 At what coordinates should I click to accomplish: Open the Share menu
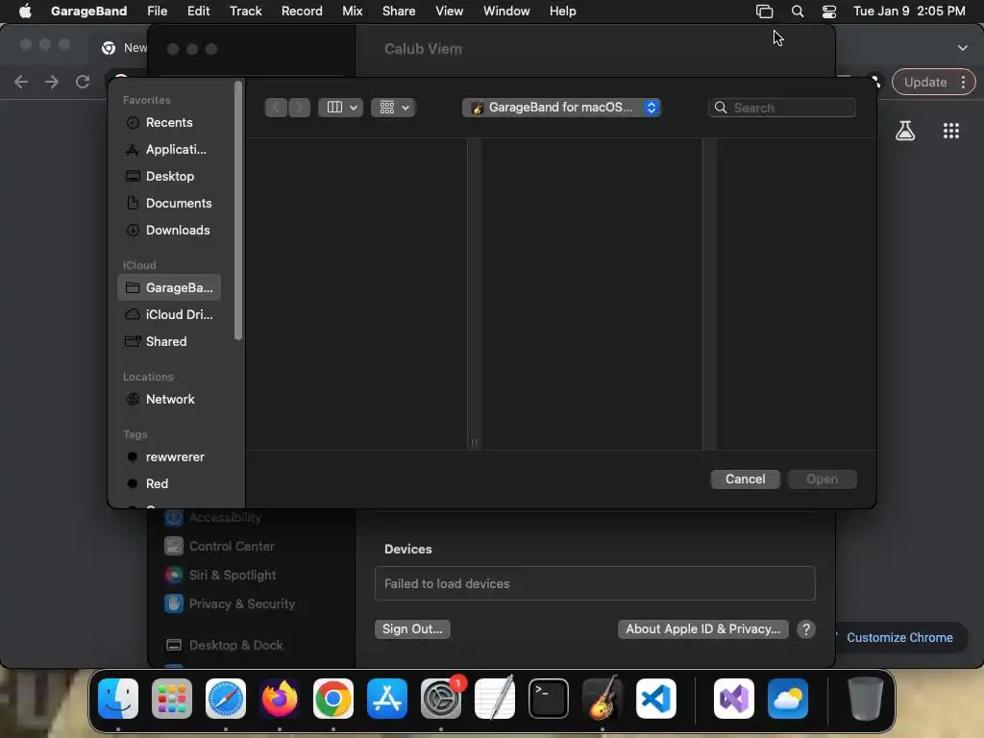pyautogui.click(x=399, y=11)
